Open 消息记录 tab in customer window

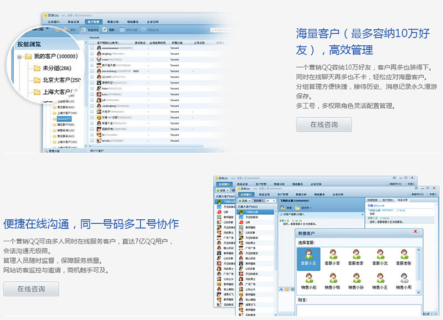(x=74, y=22)
